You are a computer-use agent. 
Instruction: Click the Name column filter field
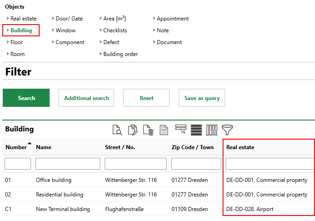click(x=68, y=164)
